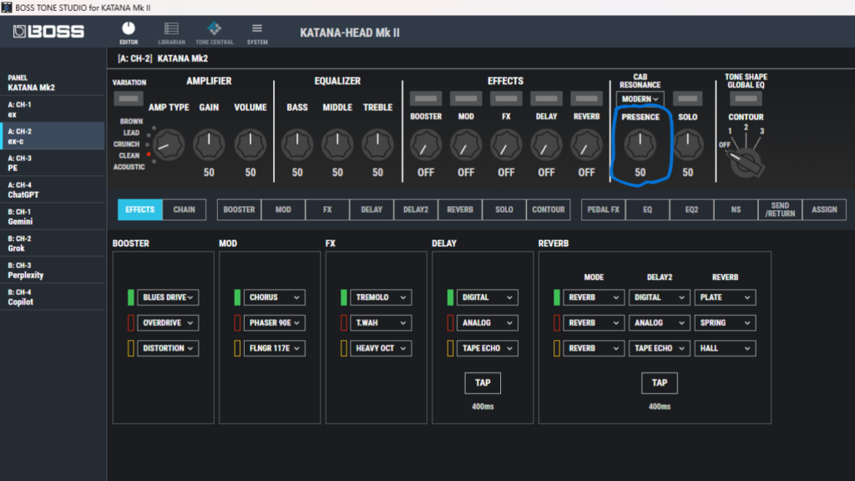Open the CHORUS mod dropdown
Image resolution: width=855 pixels, height=481 pixels.
[274, 297]
